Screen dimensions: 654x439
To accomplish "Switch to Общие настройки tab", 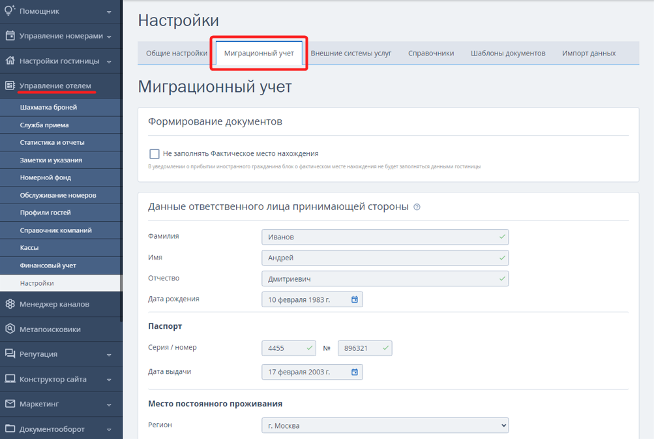I will pyautogui.click(x=177, y=53).
